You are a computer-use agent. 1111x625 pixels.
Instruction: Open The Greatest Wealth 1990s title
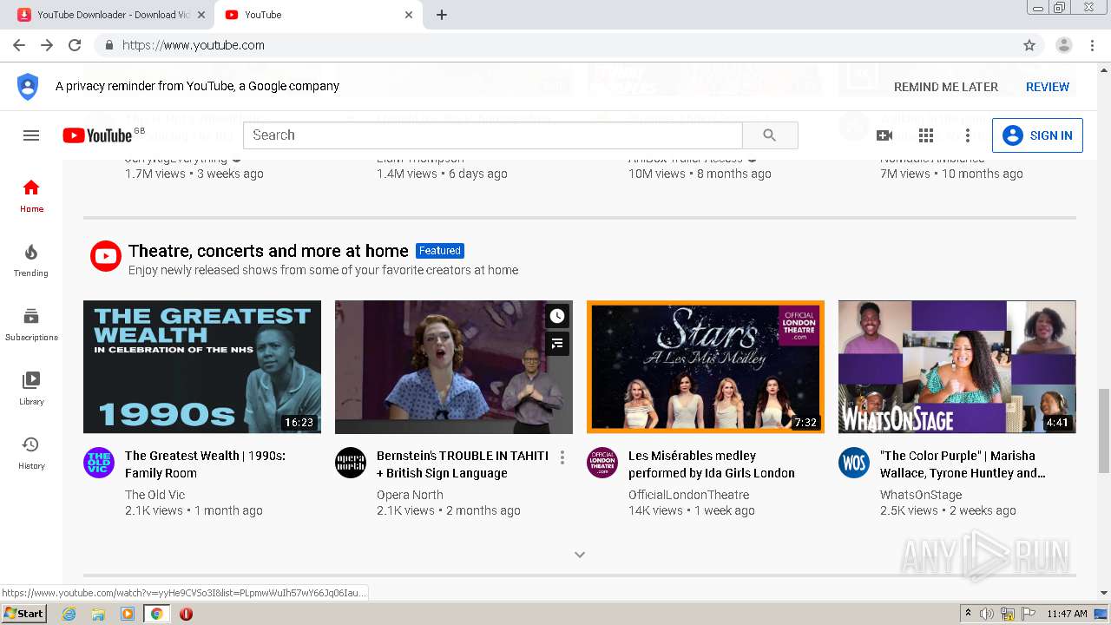point(205,464)
